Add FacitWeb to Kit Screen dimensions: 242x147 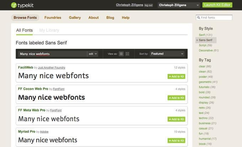tap(177, 76)
